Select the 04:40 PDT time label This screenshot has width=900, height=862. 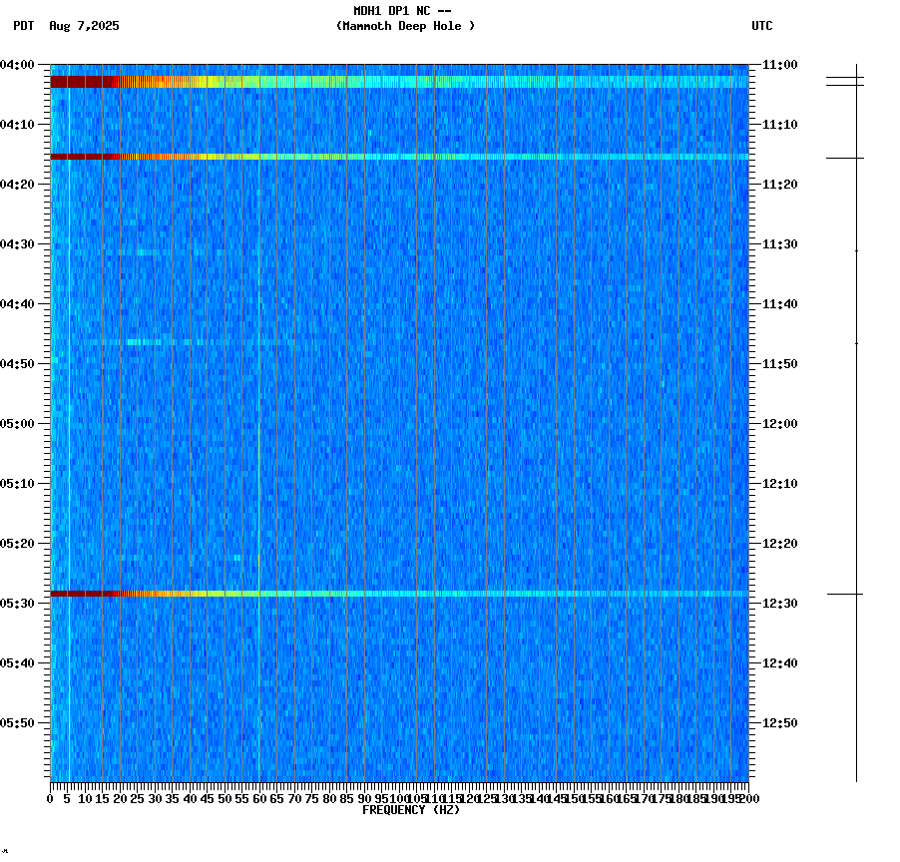tap(22, 302)
